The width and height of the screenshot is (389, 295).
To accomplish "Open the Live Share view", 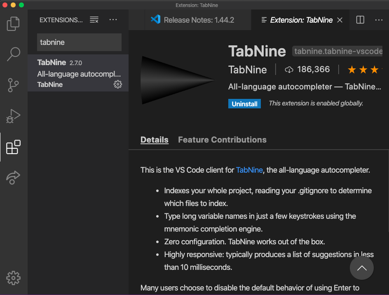I will coord(13,178).
